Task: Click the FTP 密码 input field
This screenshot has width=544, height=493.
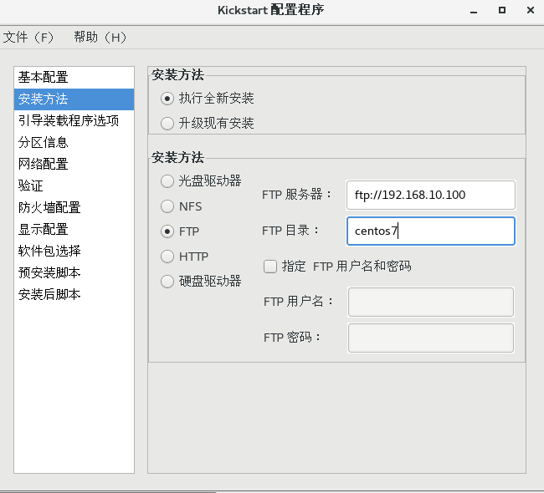Action: pos(431,338)
